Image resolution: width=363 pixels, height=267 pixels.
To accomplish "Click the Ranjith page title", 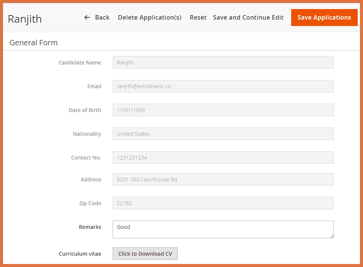I will 25,19.
